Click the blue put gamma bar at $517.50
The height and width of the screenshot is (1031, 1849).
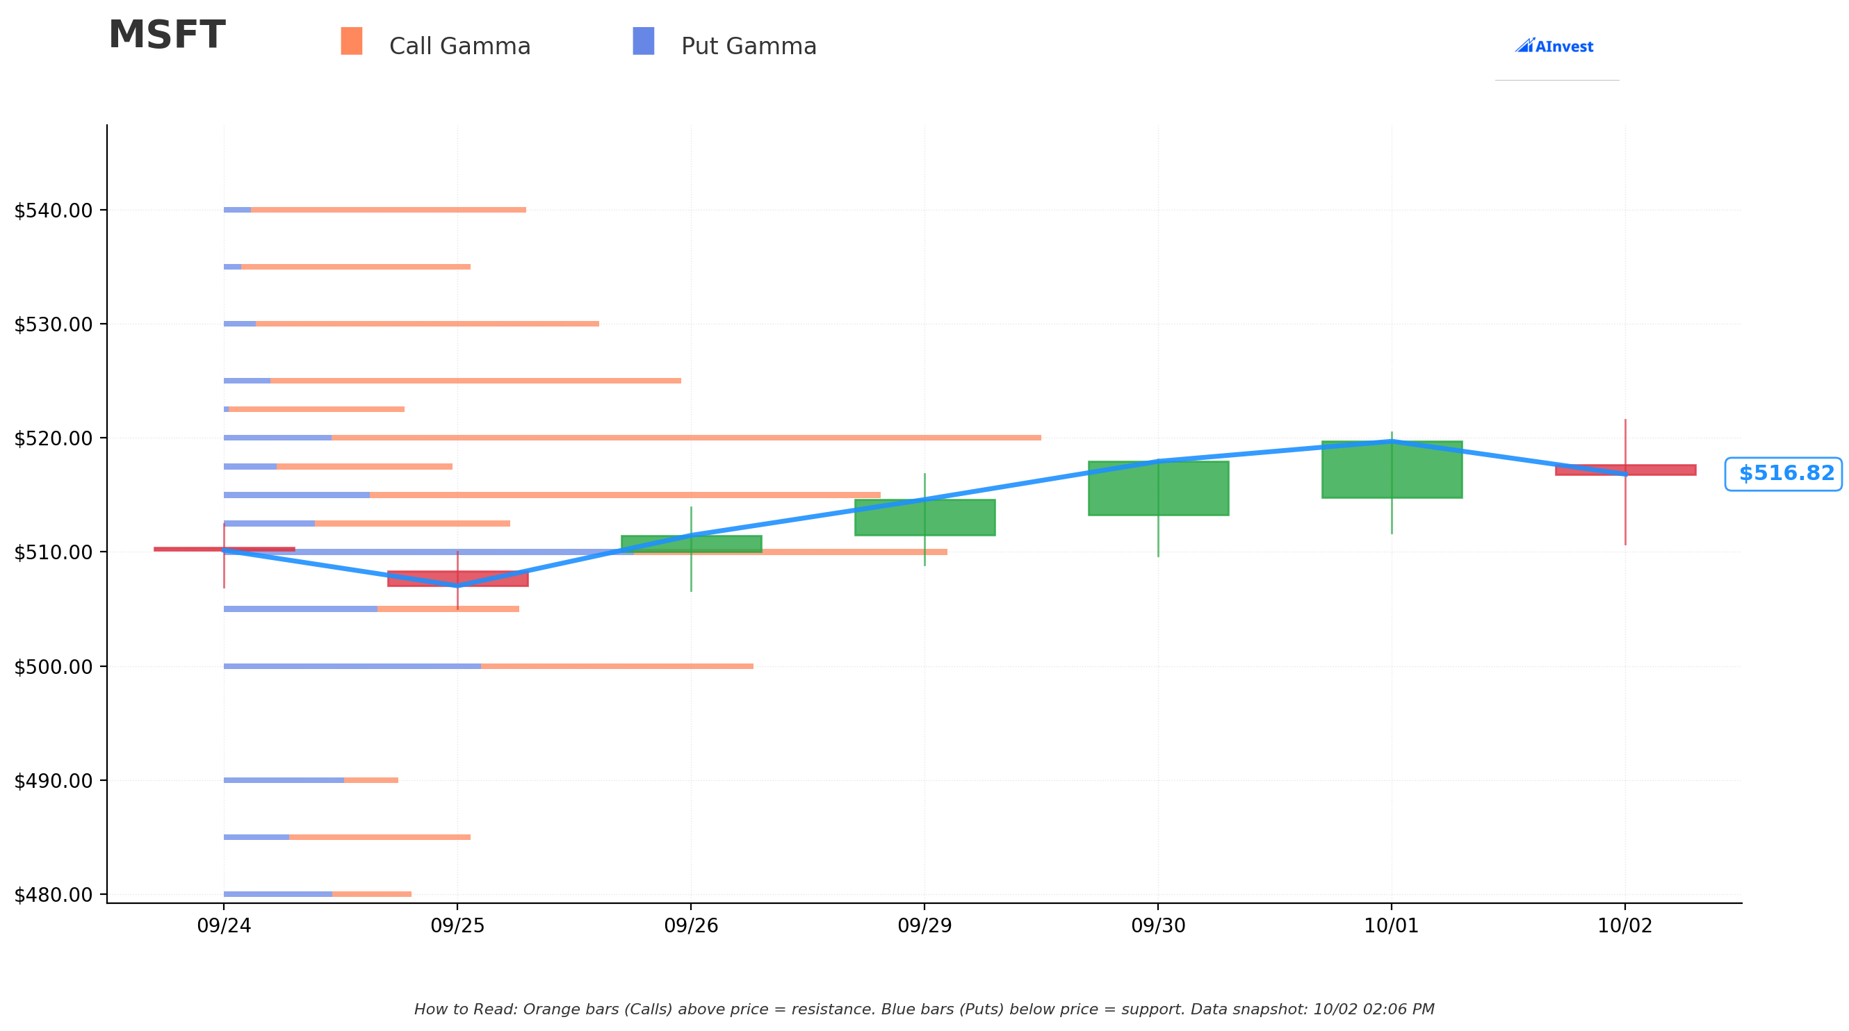point(250,466)
